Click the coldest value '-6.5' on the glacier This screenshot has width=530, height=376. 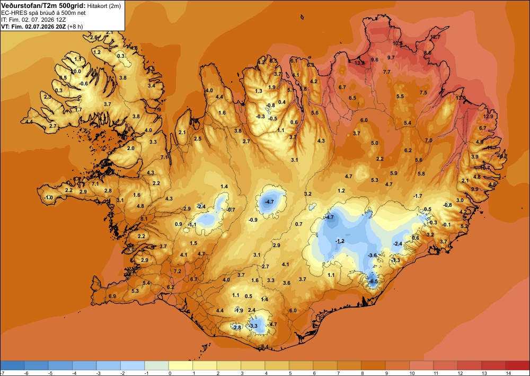pyautogui.click(x=373, y=282)
